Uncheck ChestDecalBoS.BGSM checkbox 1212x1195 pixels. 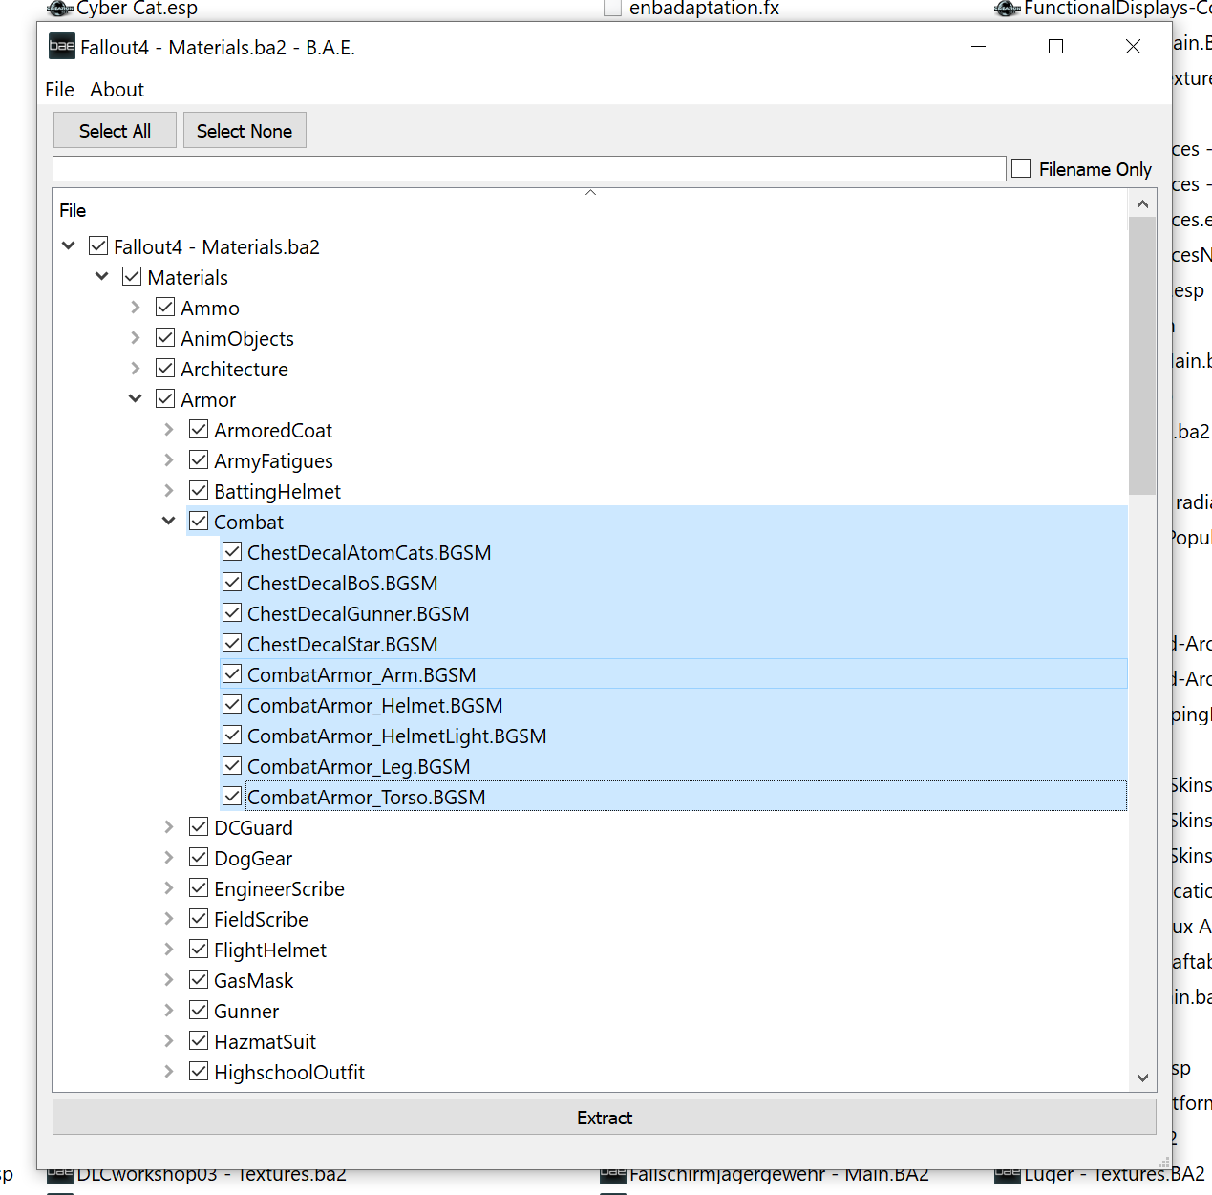click(x=232, y=583)
